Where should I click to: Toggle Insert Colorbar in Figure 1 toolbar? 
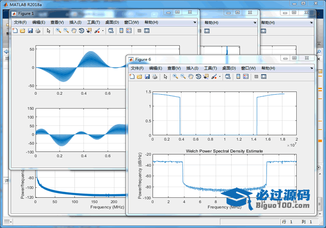click(x=121, y=31)
